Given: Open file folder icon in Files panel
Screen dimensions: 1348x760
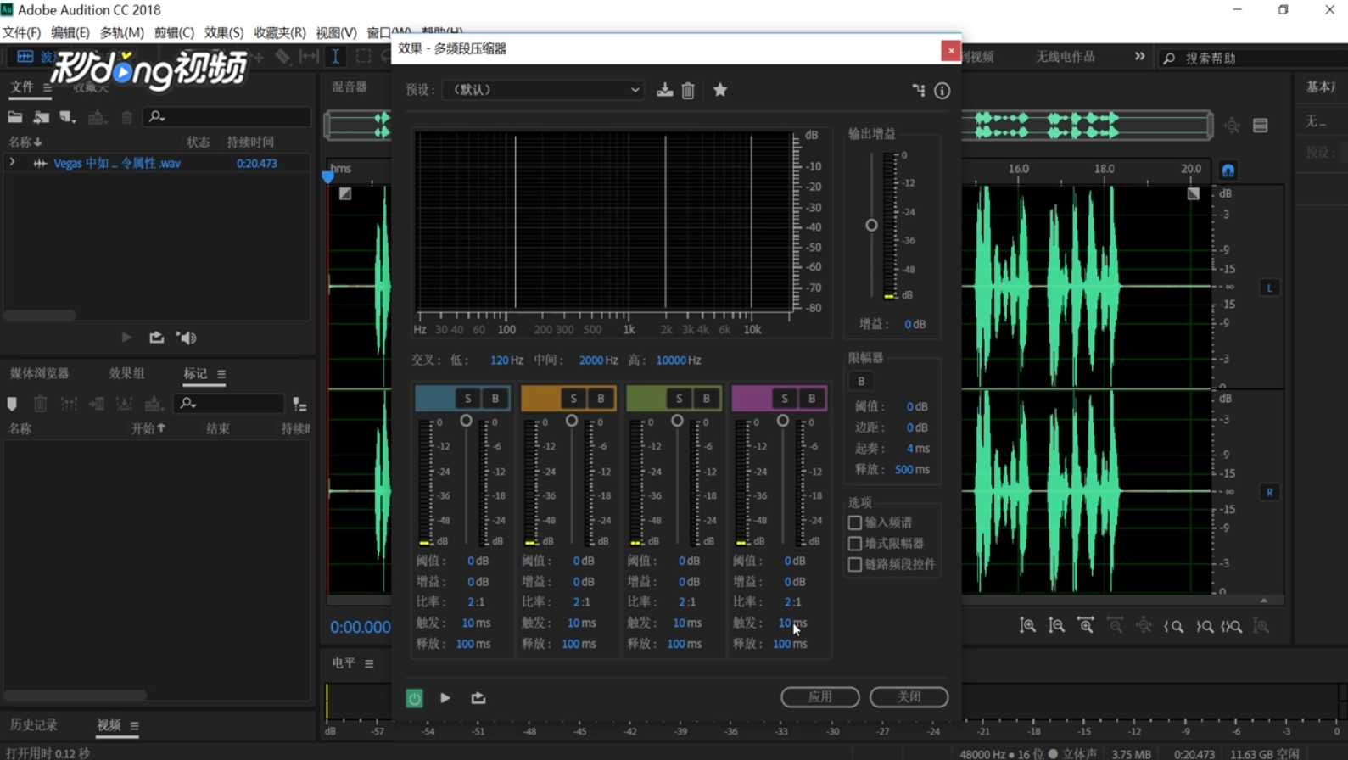Looking at the screenshot, I should 15,117.
